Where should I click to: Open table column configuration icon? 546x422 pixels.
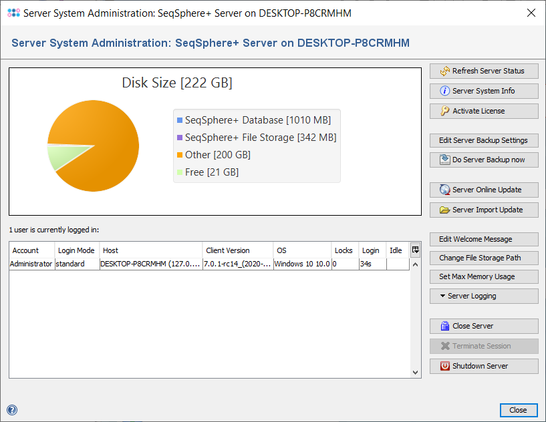[415, 250]
